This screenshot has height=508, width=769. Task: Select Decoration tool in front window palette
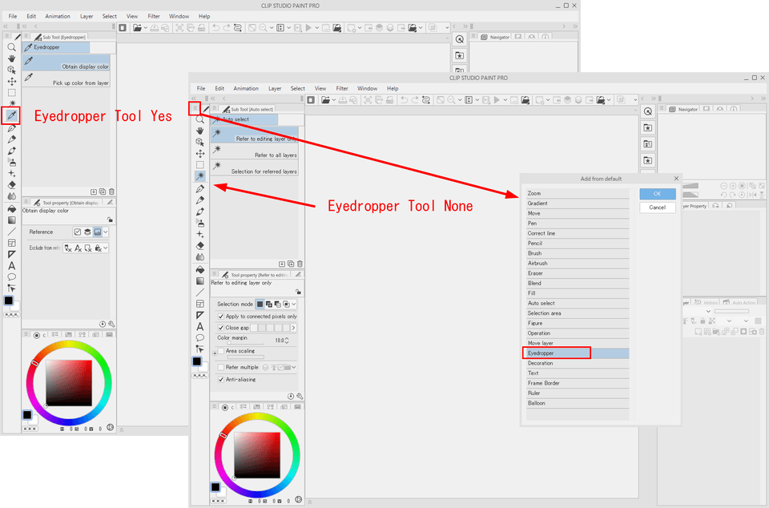[x=199, y=235]
